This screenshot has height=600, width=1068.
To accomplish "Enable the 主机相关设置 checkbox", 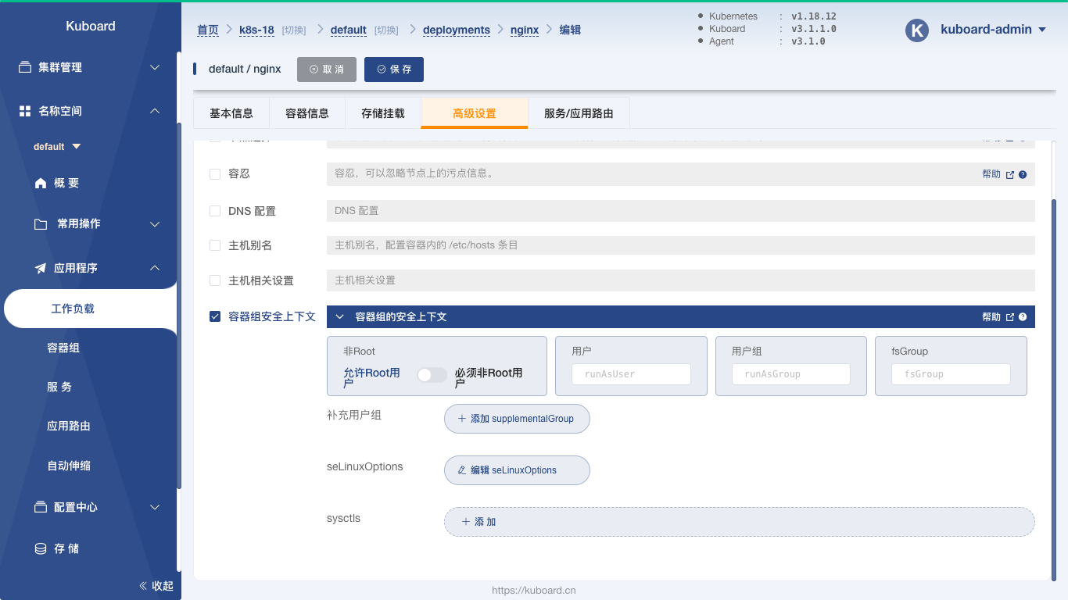I will click(215, 280).
